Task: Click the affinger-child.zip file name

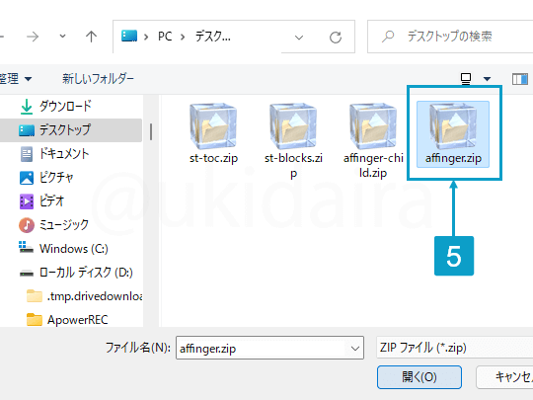Action: [373, 166]
